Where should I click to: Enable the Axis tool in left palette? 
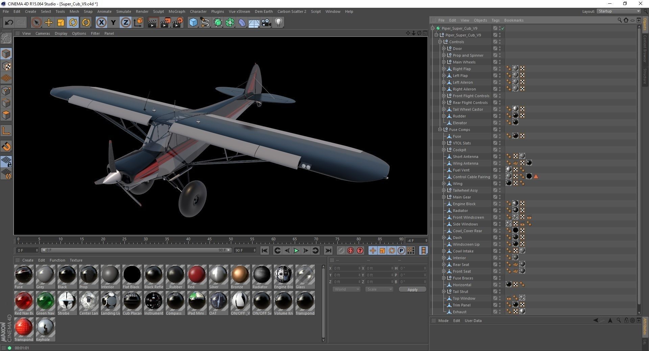point(6,131)
